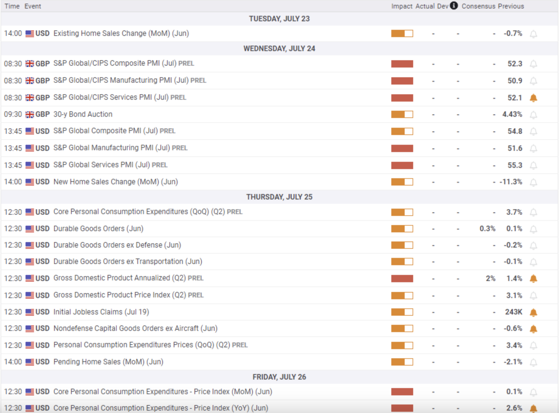This screenshot has height=413, width=559.
Task: Click bell icon for Personal Consumption Expenditures Prices
Action: pyautogui.click(x=533, y=345)
